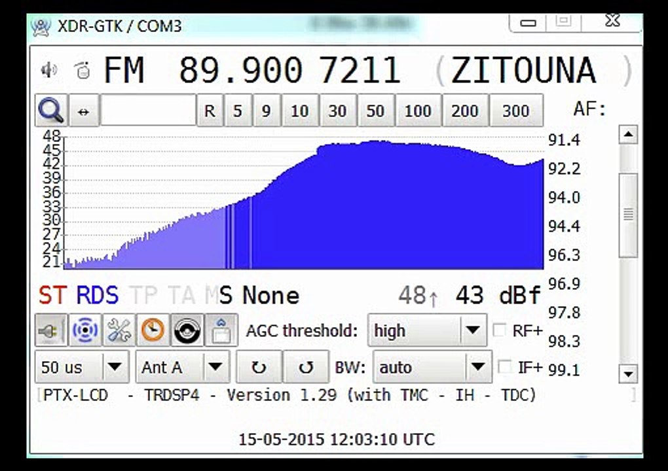The width and height of the screenshot is (668, 471).
Task: Click the PTX-LCD radiotext line
Action: pos(289,395)
